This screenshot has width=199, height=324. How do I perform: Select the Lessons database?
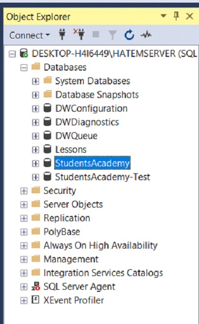[x=71, y=150]
